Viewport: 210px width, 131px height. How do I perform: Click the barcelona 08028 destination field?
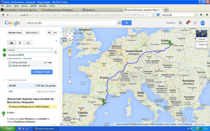point(30,55)
